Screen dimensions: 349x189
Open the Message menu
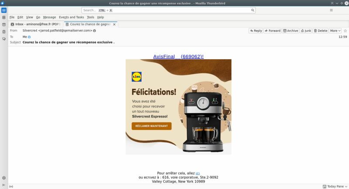coord(49,17)
